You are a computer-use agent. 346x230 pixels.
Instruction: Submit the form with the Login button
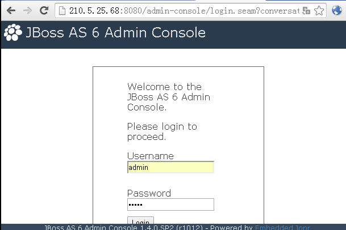point(140,220)
